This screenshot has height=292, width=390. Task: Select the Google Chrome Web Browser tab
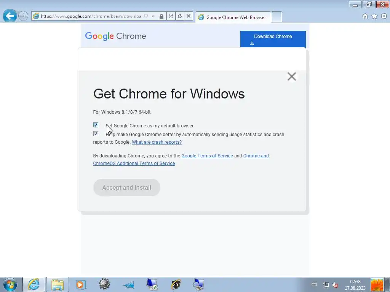point(233,17)
